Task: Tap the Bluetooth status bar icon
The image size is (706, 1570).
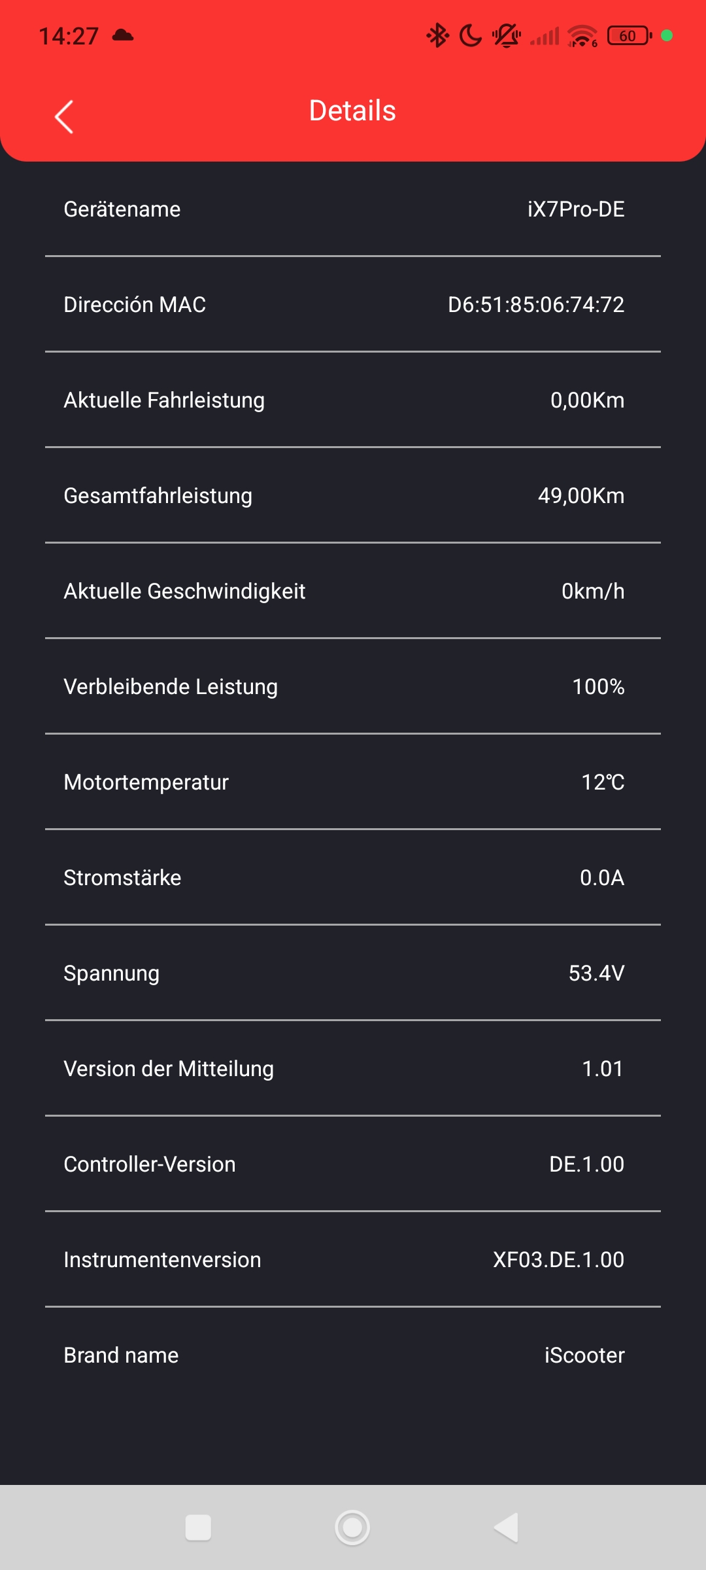Action: click(437, 35)
